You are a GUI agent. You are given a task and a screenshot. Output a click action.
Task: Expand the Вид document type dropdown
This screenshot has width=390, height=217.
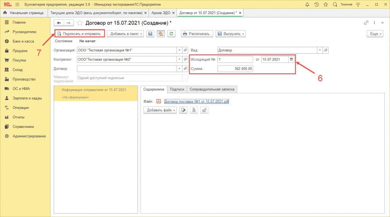pos(320,50)
